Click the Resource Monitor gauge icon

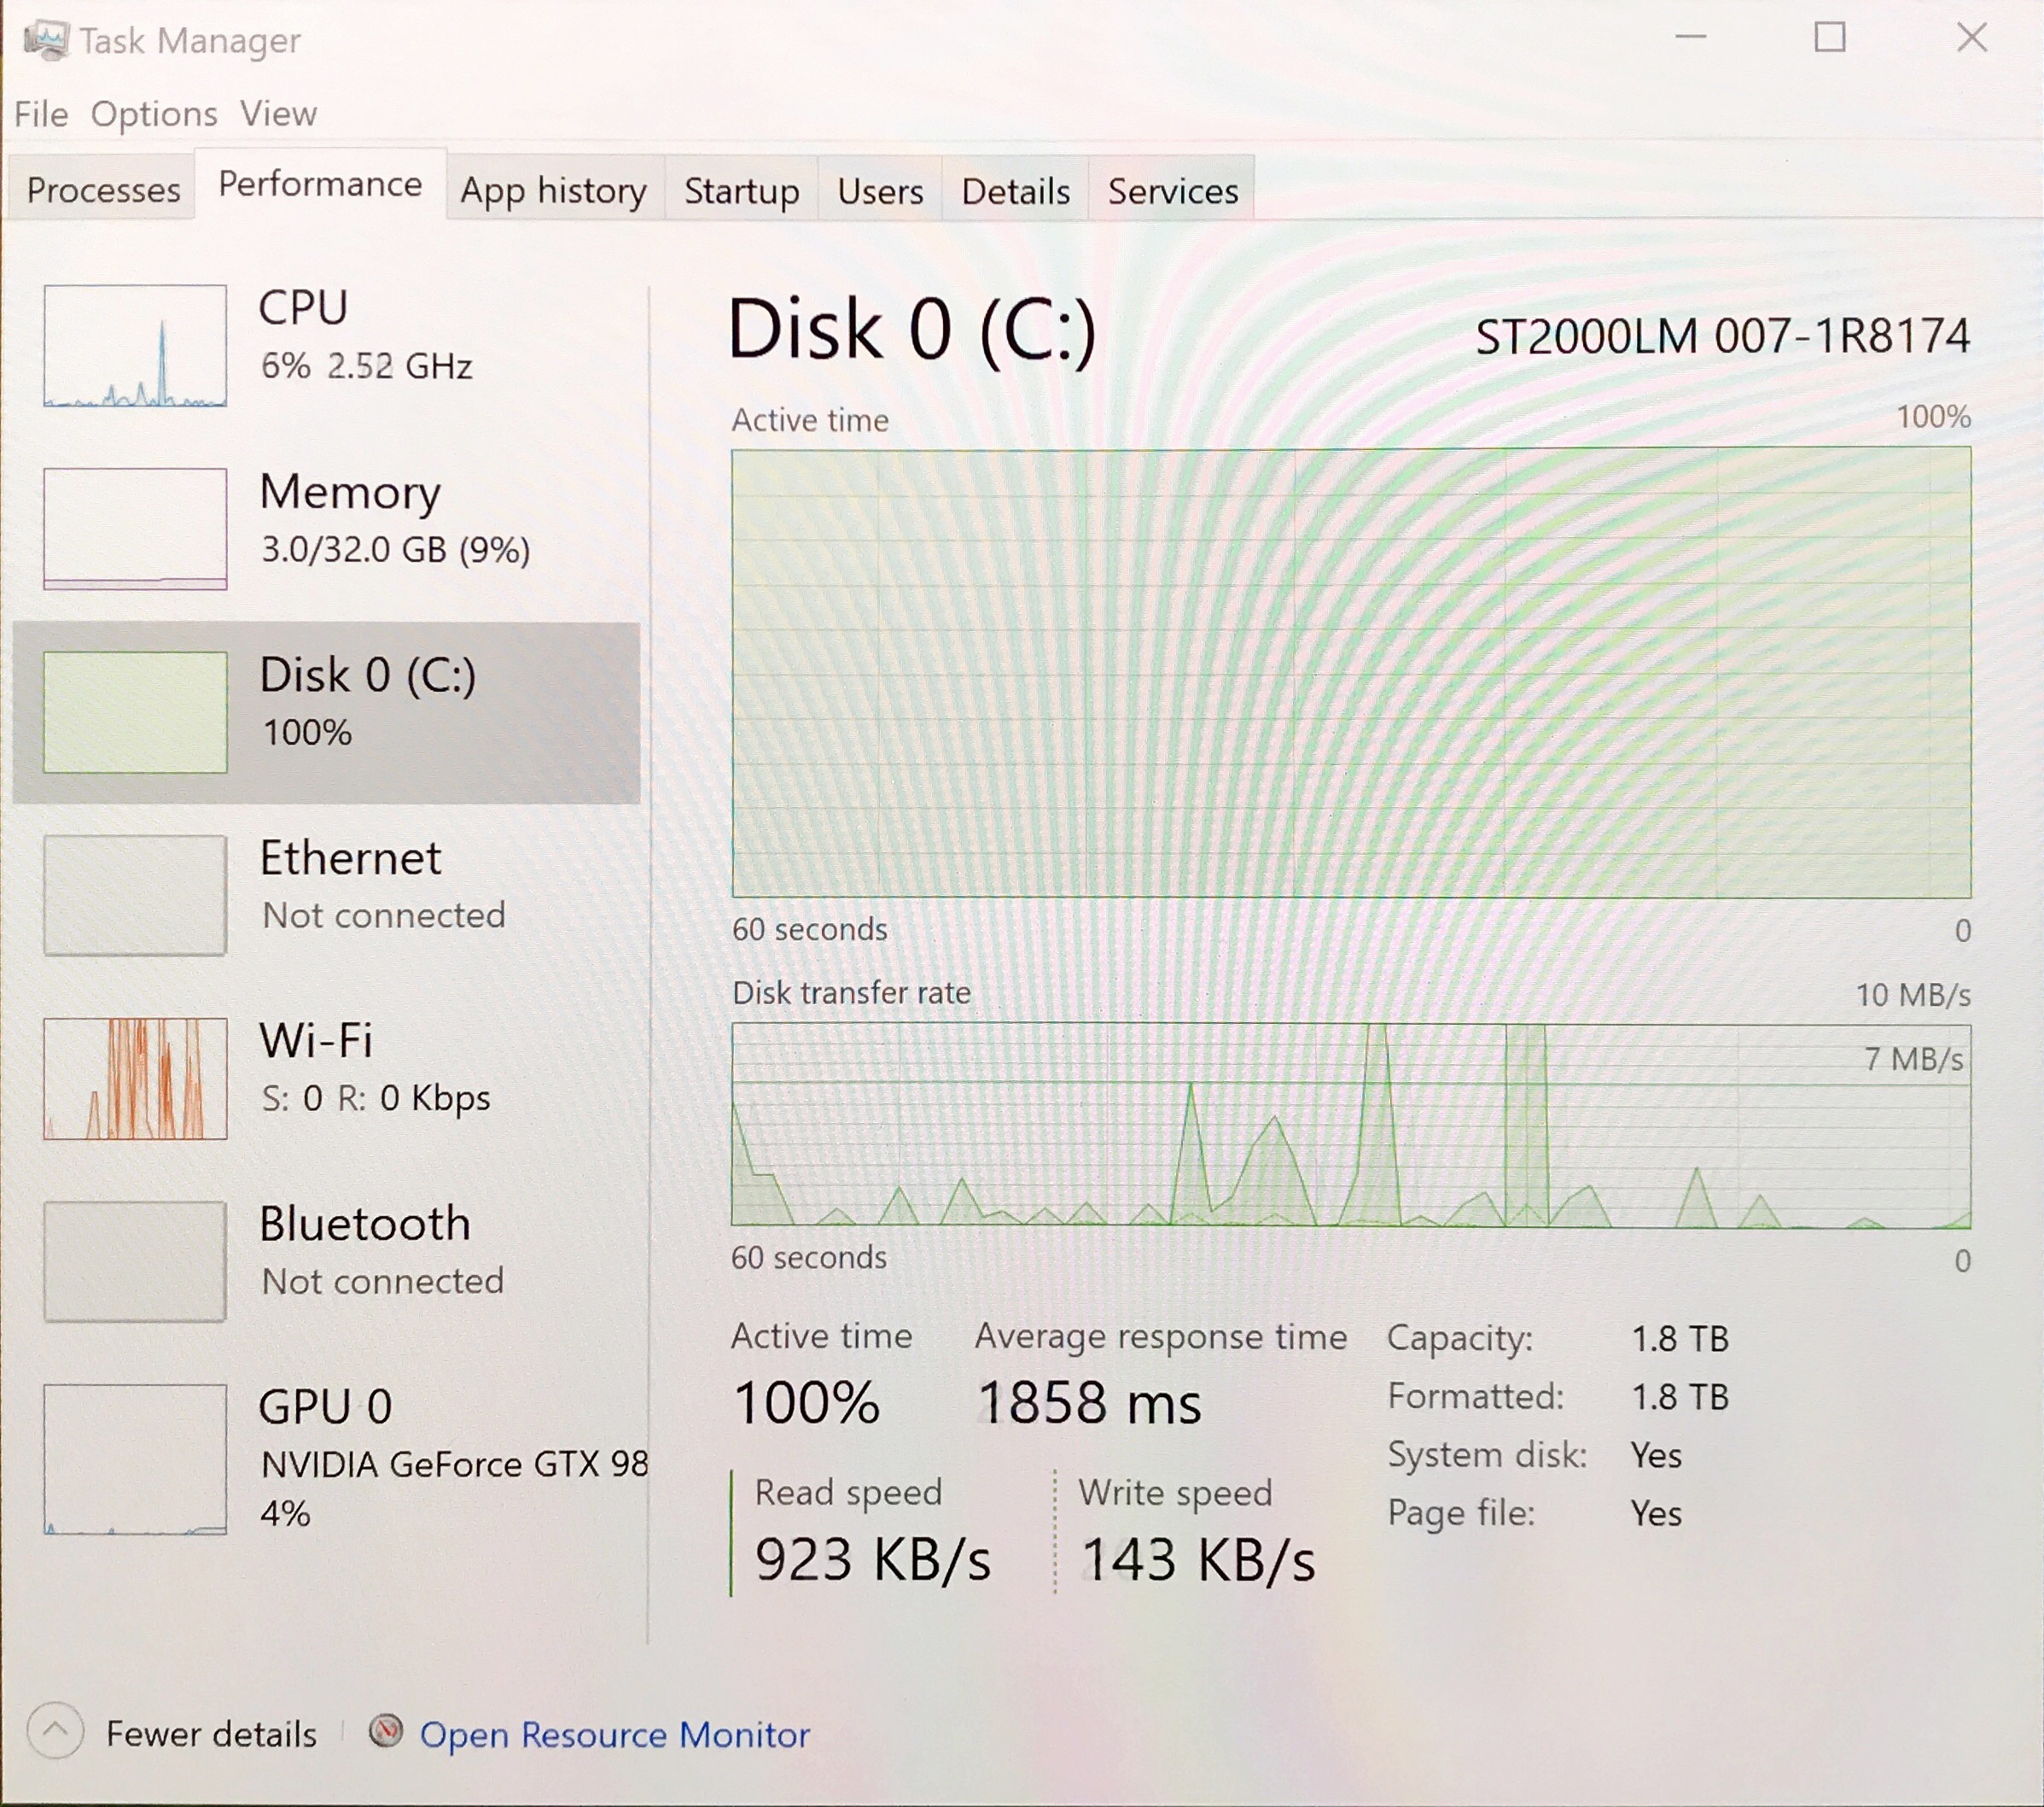point(385,1732)
